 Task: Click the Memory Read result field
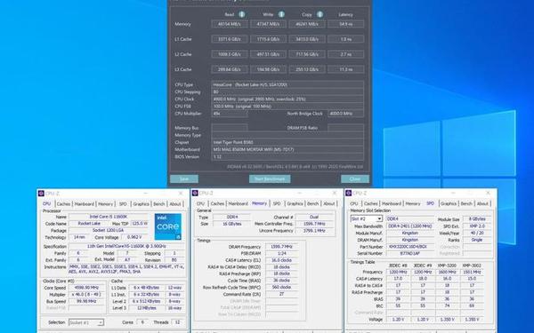pos(230,24)
